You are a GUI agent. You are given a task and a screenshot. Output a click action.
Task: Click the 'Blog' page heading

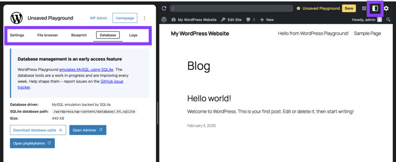tap(198, 66)
